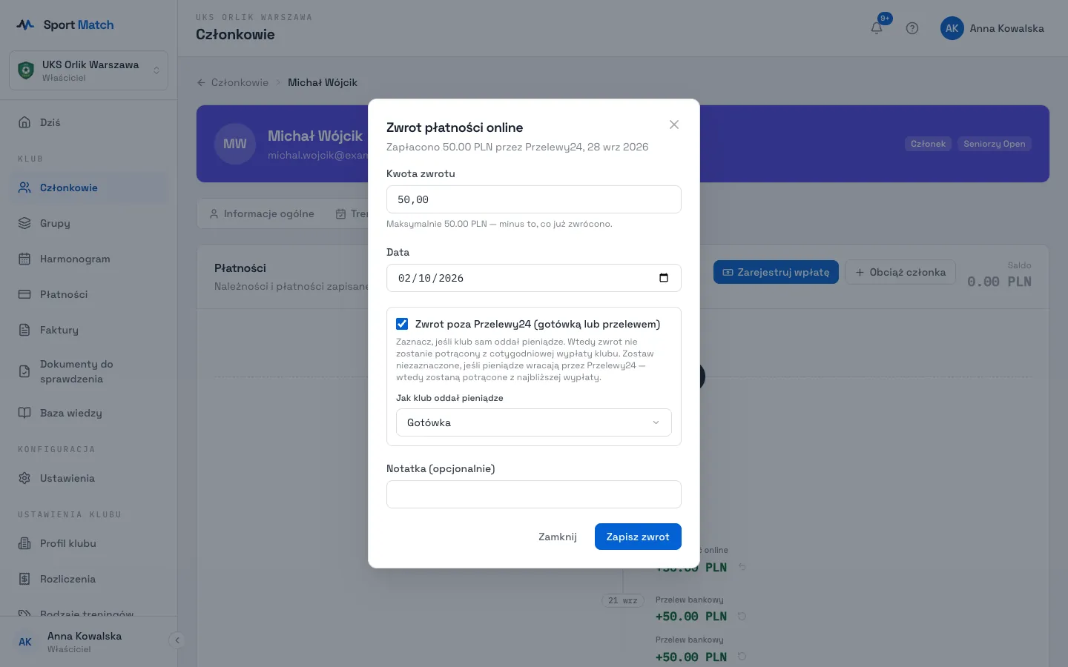This screenshot has width=1068, height=667.
Task: Click the Dokumenty do sprawdzenia icon
Action: tap(24, 371)
